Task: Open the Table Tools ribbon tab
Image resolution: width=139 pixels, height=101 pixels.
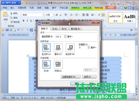Action: [x=87, y=8]
